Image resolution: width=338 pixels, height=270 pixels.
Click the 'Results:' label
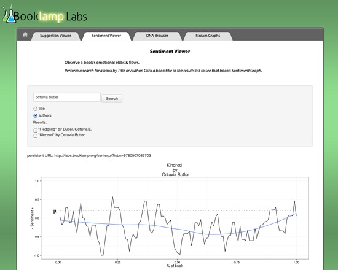(x=40, y=122)
